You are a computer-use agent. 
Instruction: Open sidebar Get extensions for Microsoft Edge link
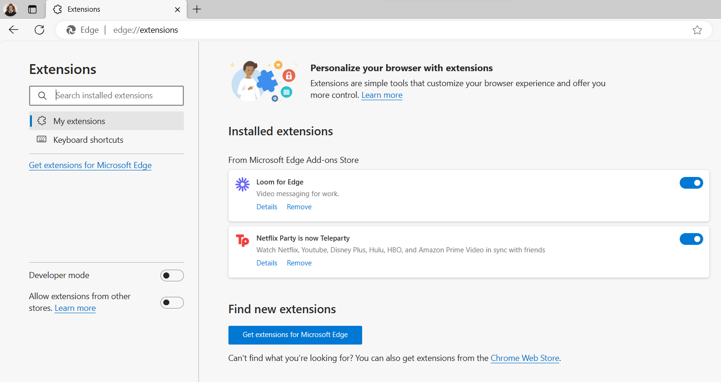90,165
